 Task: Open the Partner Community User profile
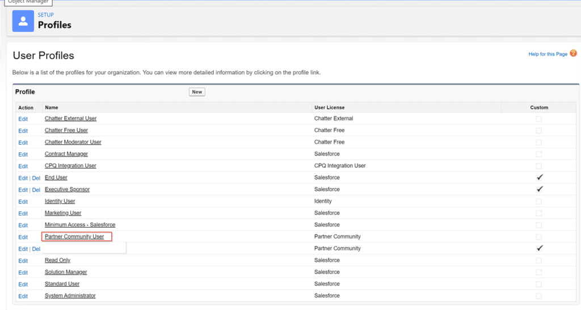pyautogui.click(x=74, y=237)
